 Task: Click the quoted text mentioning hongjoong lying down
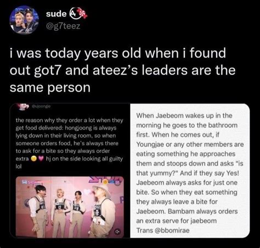(x=69, y=143)
